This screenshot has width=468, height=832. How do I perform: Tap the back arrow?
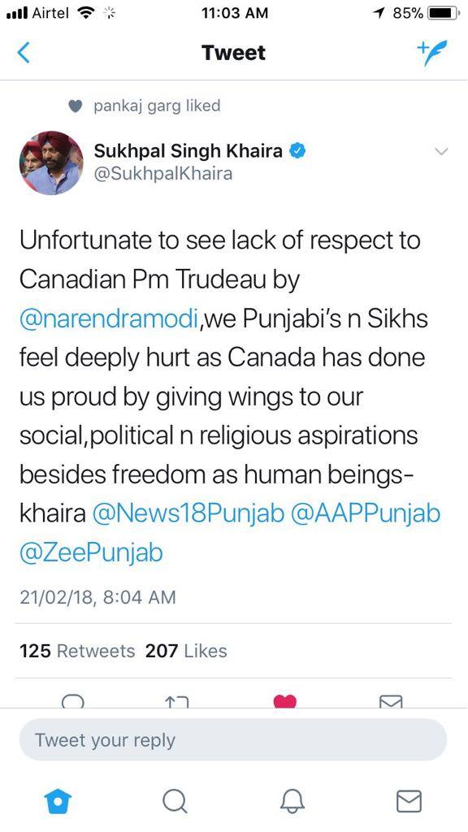point(24,53)
